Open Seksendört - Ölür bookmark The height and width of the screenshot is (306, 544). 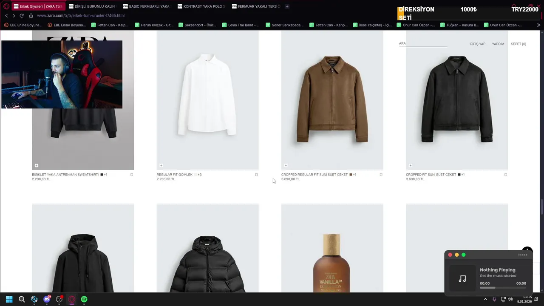click(x=198, y=25)
